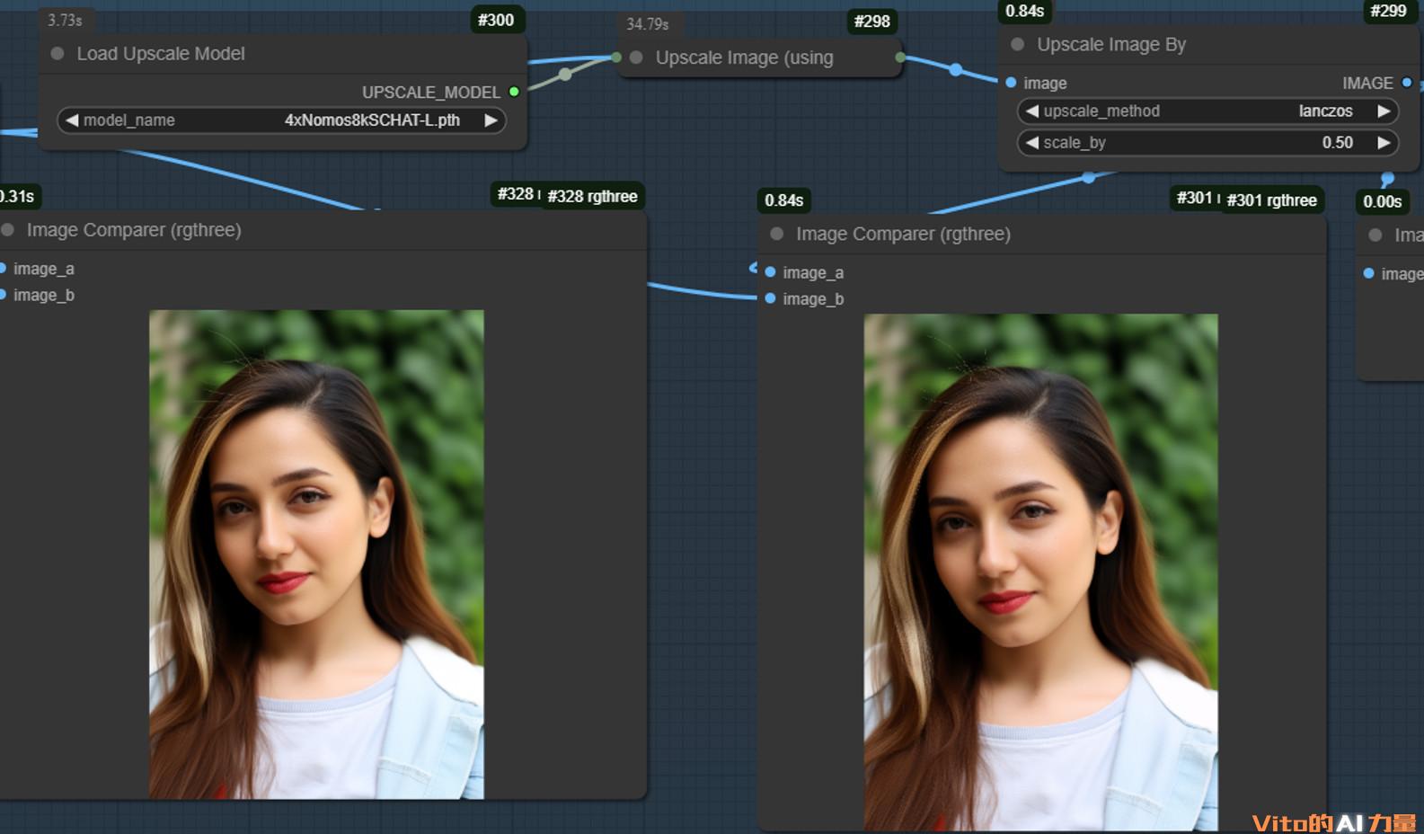Screen dimensions: 1424x834
Task: Click the 0.00s time badge
Action: (1382, 201)
